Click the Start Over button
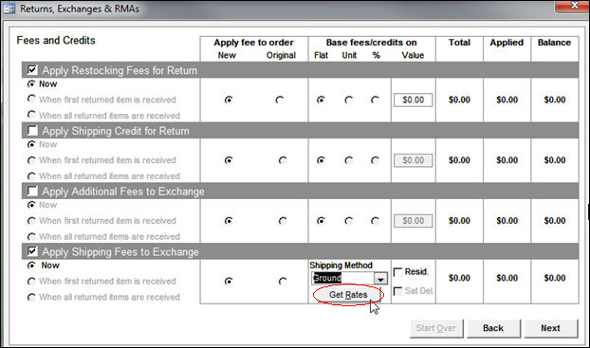590x348 pixels. pos(436,328)
